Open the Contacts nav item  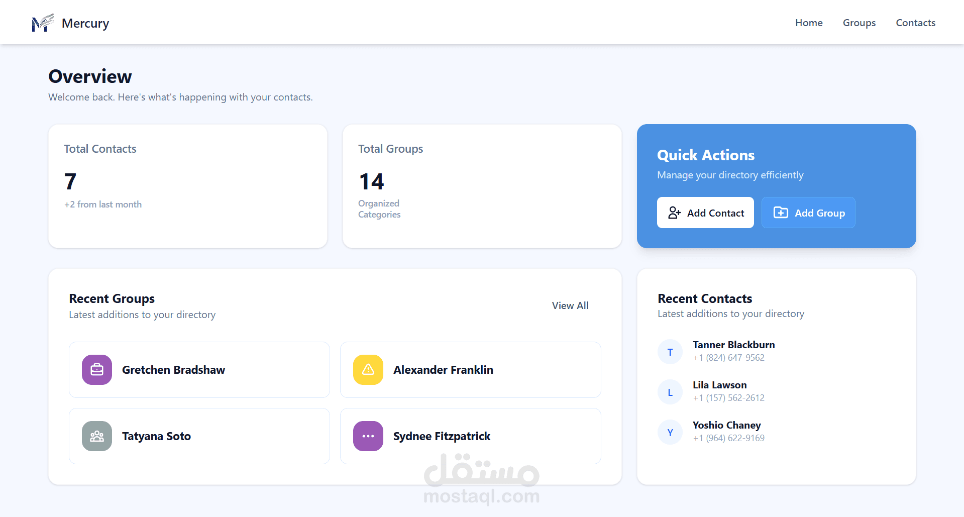[915, 23]
